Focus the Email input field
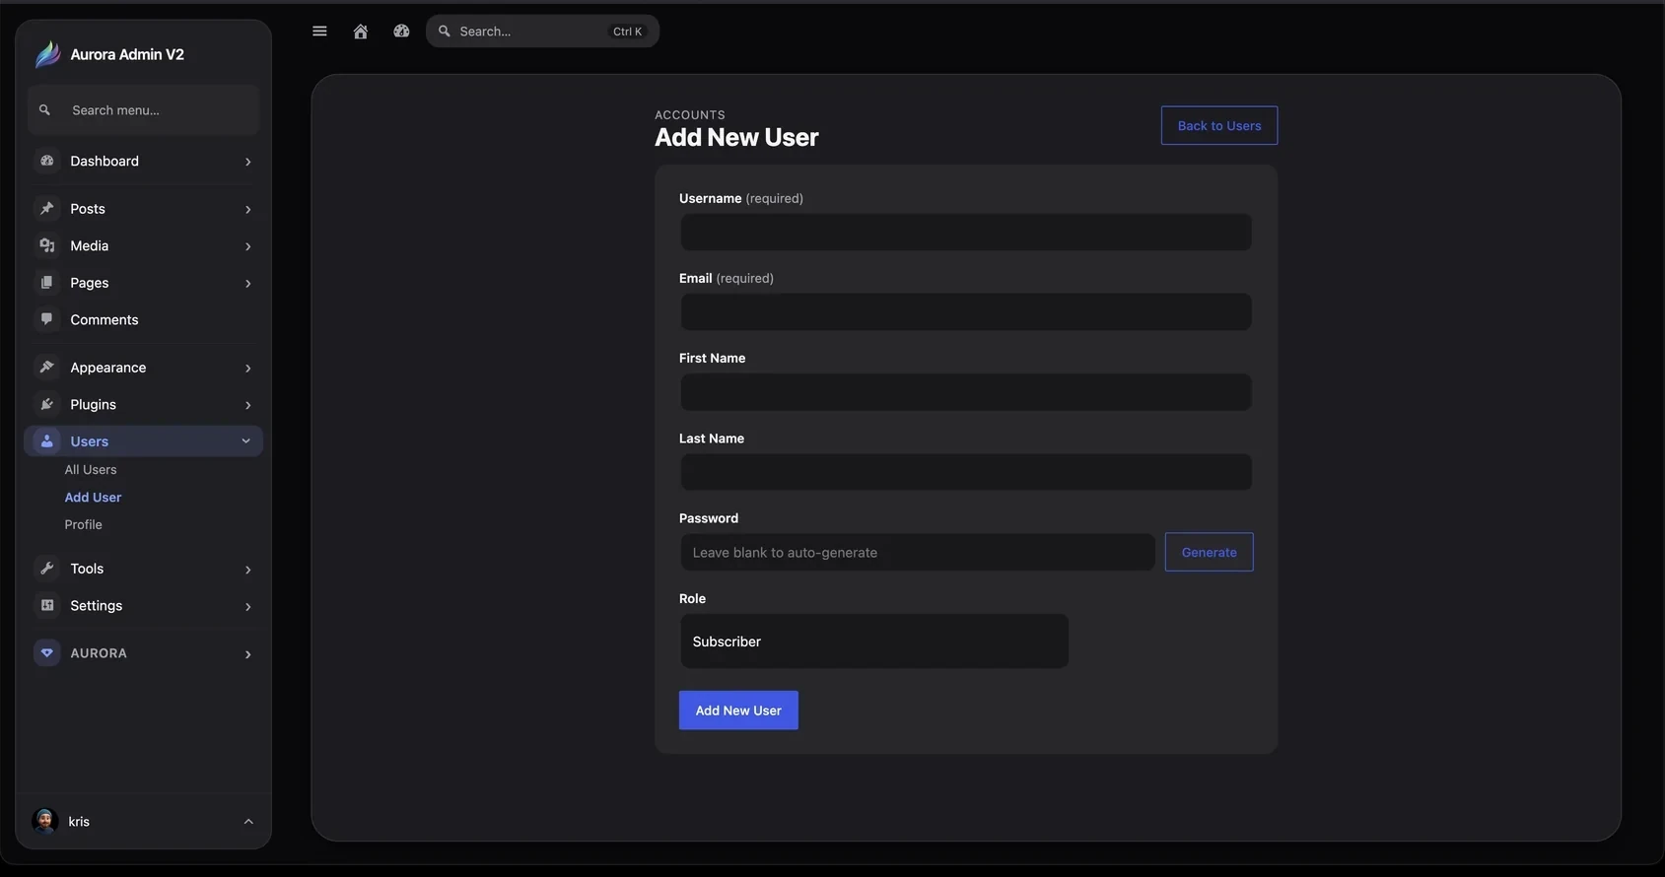 [x=966, y=312]
